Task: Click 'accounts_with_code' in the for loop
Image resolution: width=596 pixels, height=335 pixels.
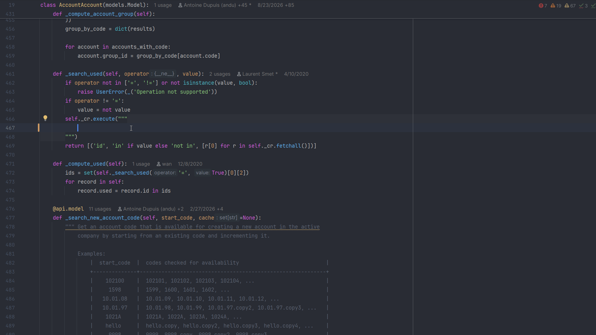Action: [139, 47]
